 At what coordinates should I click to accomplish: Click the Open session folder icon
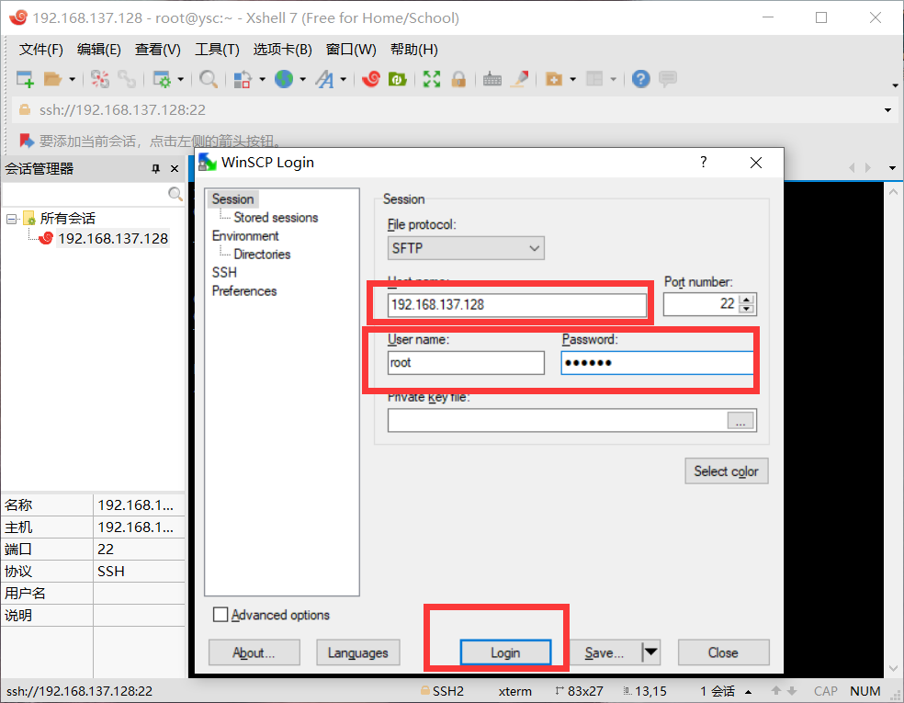(x=52, y=79)
